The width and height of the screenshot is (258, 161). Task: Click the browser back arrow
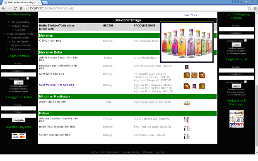click(x=3, y=8)
